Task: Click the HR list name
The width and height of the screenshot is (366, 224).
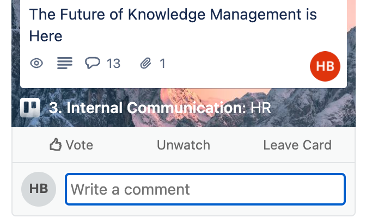Action: [x=260, y=108]
